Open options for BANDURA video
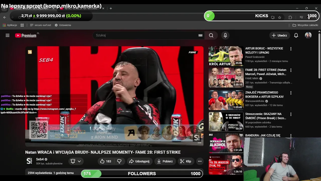 coord(291,135)
